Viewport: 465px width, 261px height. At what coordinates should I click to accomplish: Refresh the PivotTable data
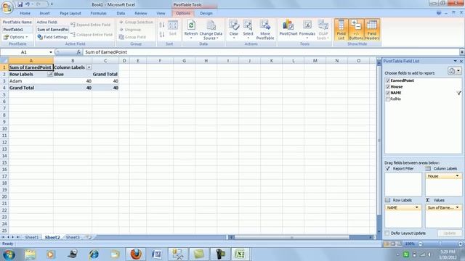[x=191, y=30]
